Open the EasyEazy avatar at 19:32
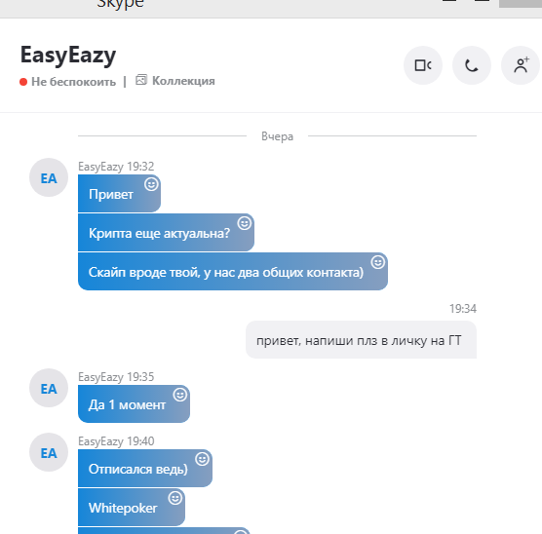This screenshot has height=534, width=542. [x=49, y=177]
